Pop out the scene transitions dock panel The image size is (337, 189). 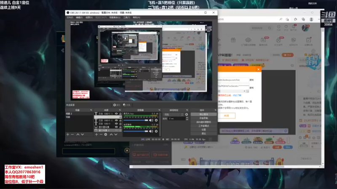(x=187, y=110)
